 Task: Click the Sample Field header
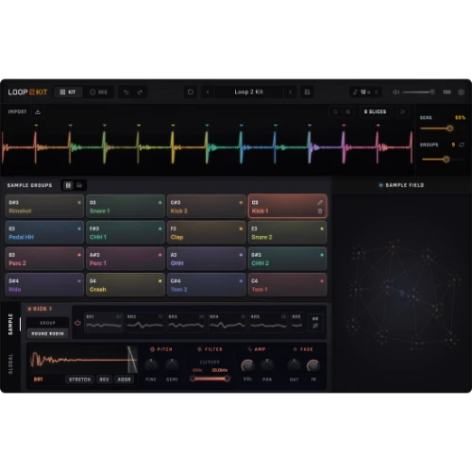click(x=401, y=185)
